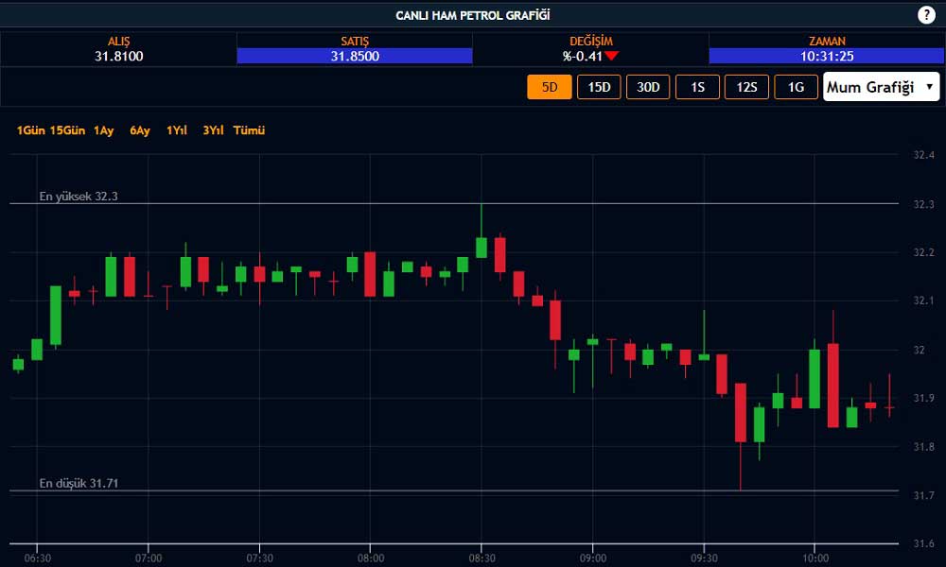Pick the 12S interval button
The image size is (946, 567).
click(747, 87)
